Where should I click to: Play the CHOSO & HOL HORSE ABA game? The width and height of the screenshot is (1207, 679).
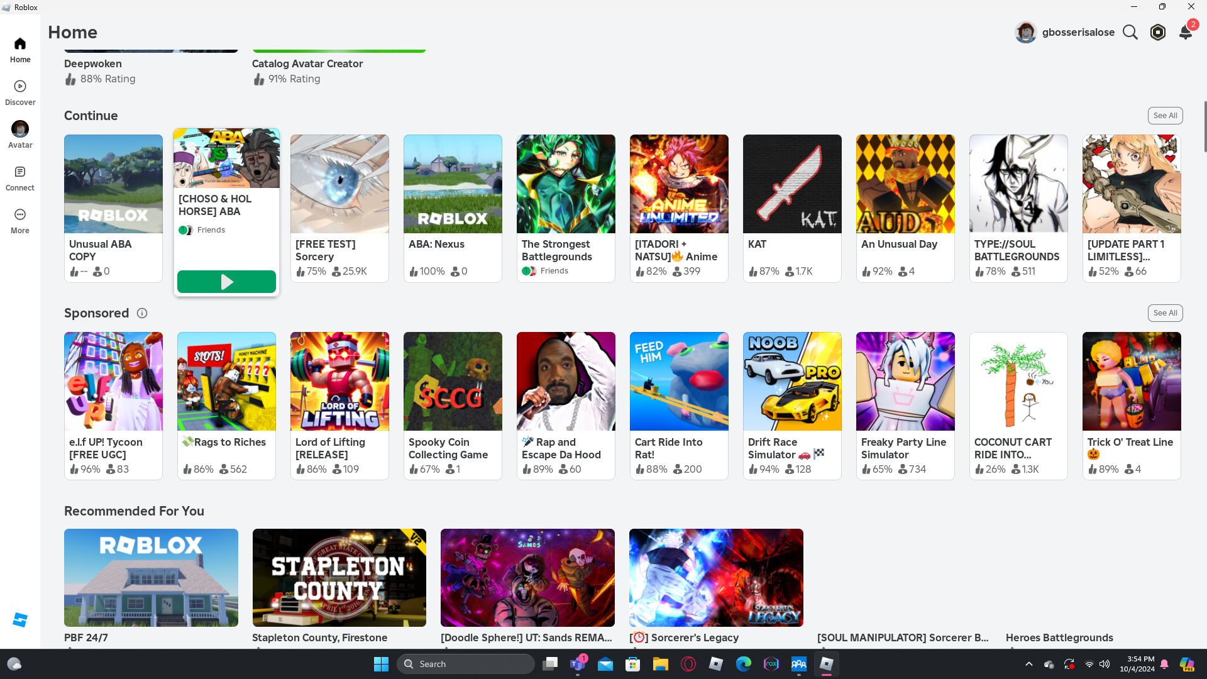(226, 282)
